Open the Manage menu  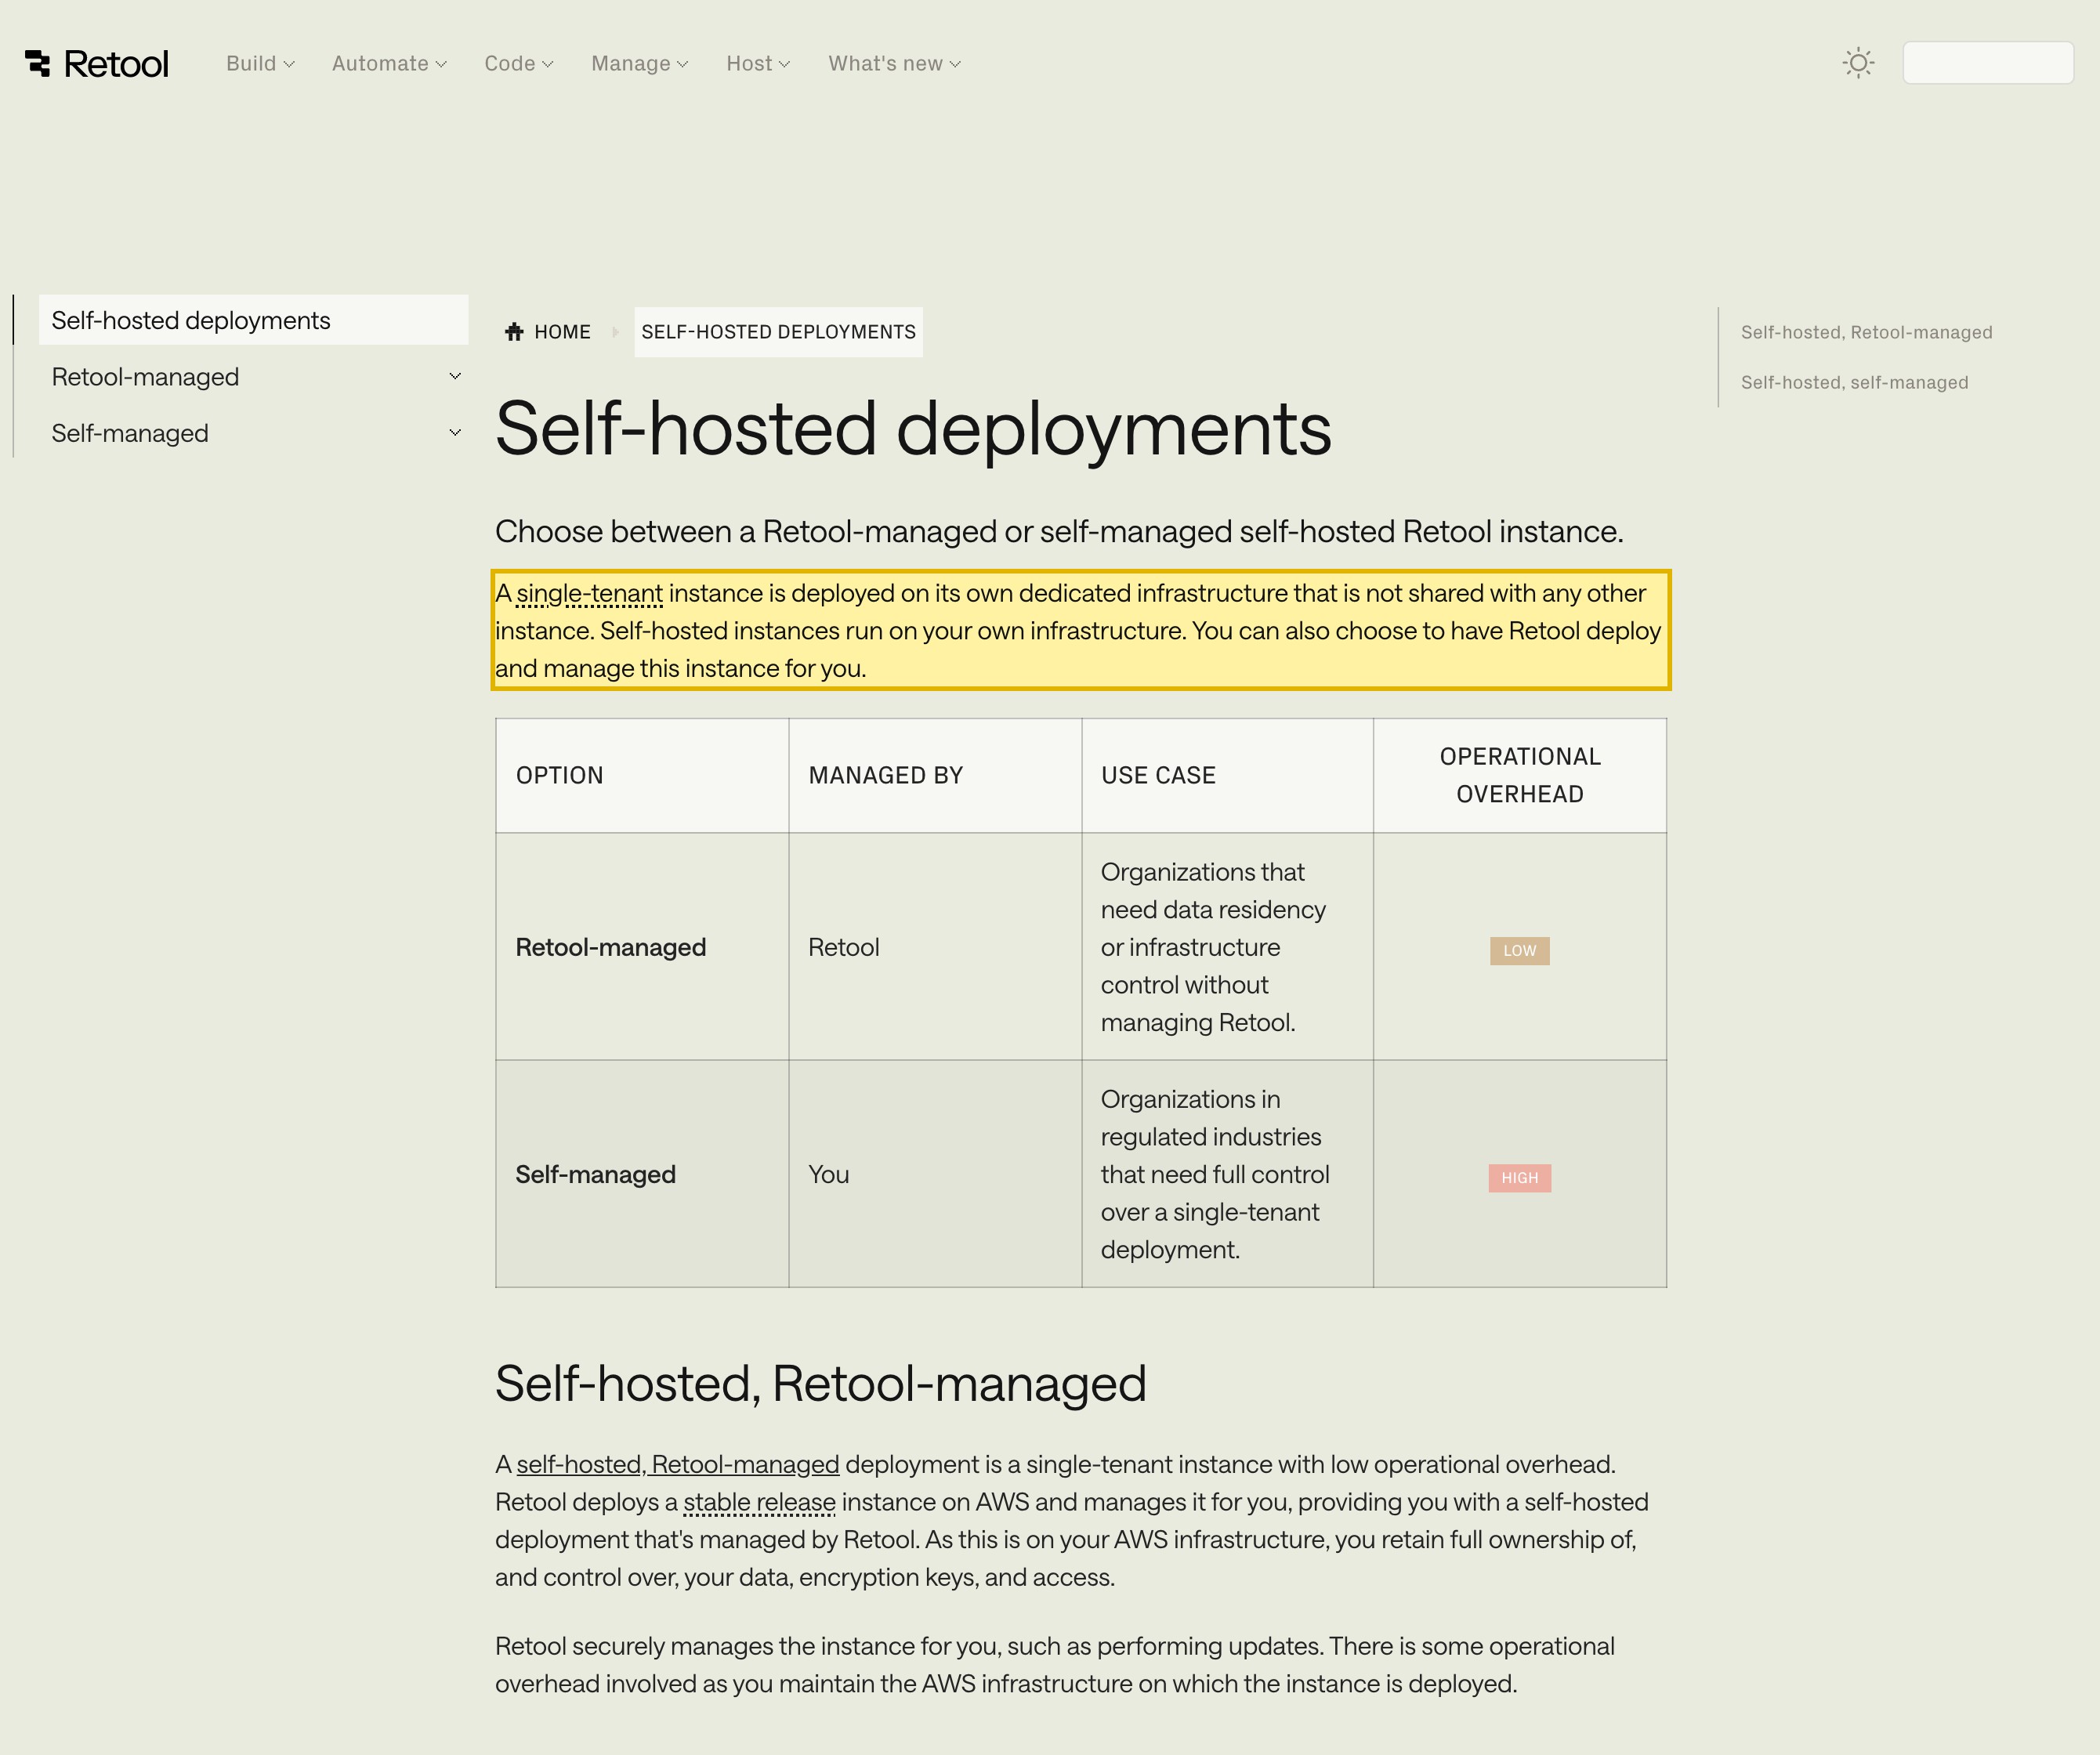[639, 63]
